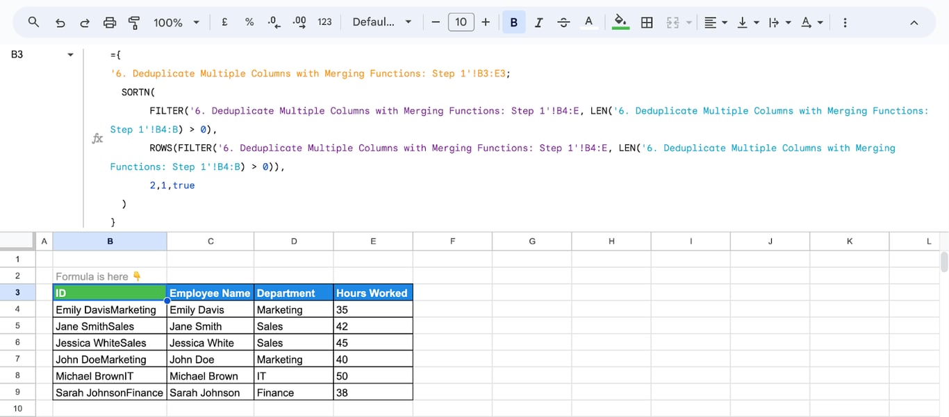Format as percent

(249, 22)
